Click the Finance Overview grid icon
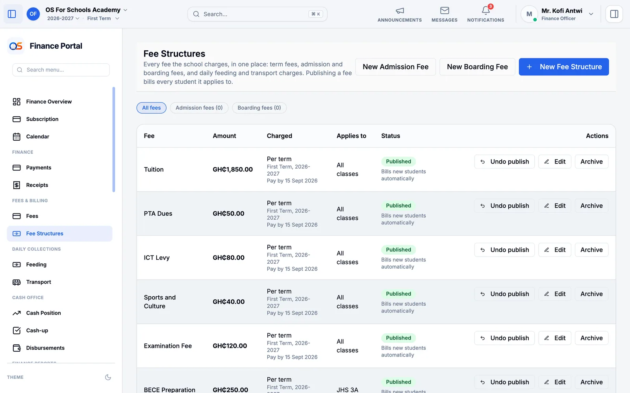This screenshot has height=393, width=630. [x=17, y=102]
